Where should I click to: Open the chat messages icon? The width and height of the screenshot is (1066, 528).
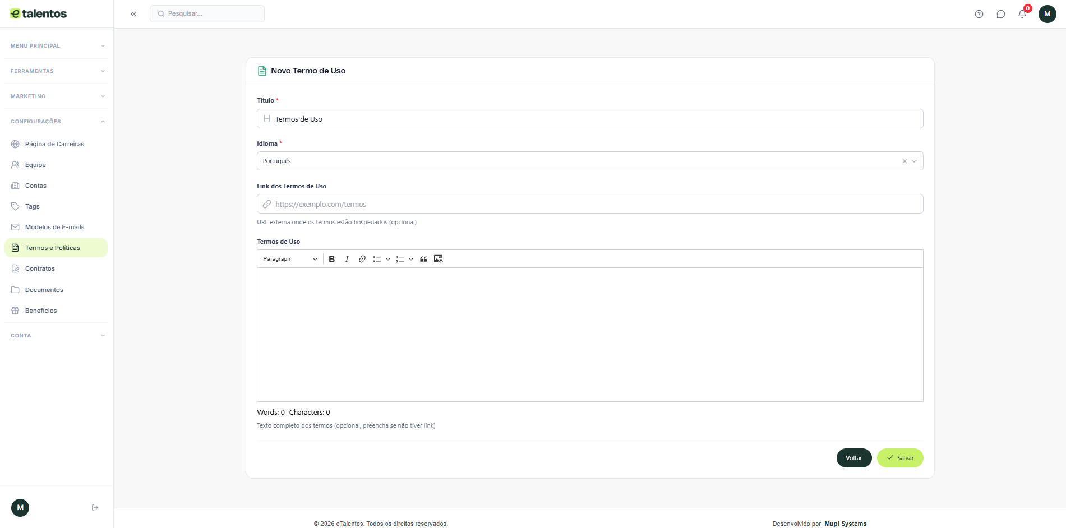pyautogui.click(x=1001, y=14)
